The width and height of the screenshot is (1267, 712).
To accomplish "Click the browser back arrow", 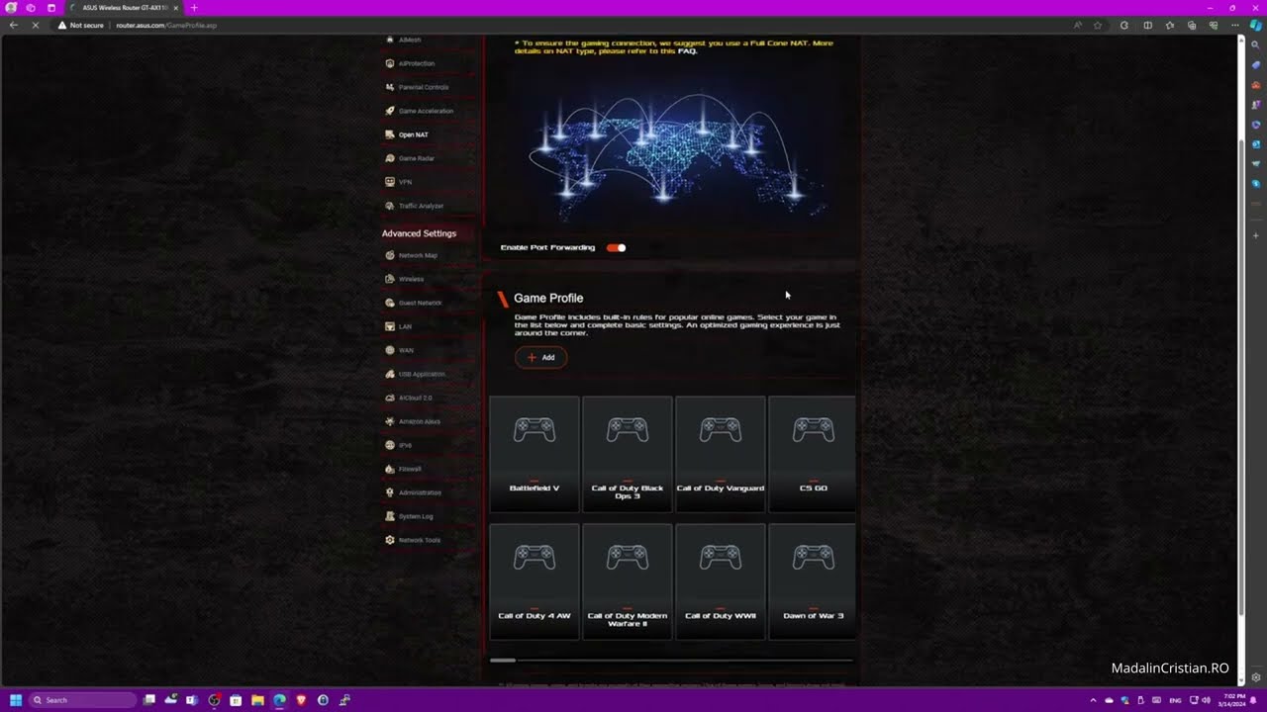I will (13, 25).
